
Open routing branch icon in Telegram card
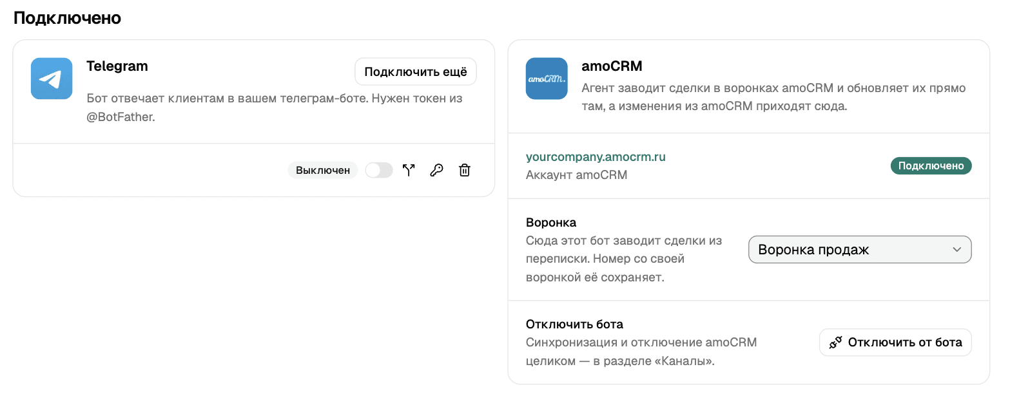409,170
